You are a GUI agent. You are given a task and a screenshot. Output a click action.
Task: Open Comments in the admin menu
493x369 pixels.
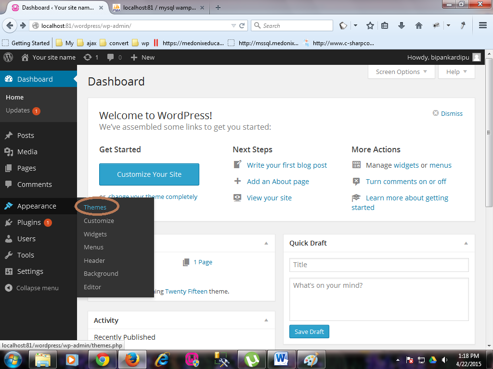tap(39, 184)
